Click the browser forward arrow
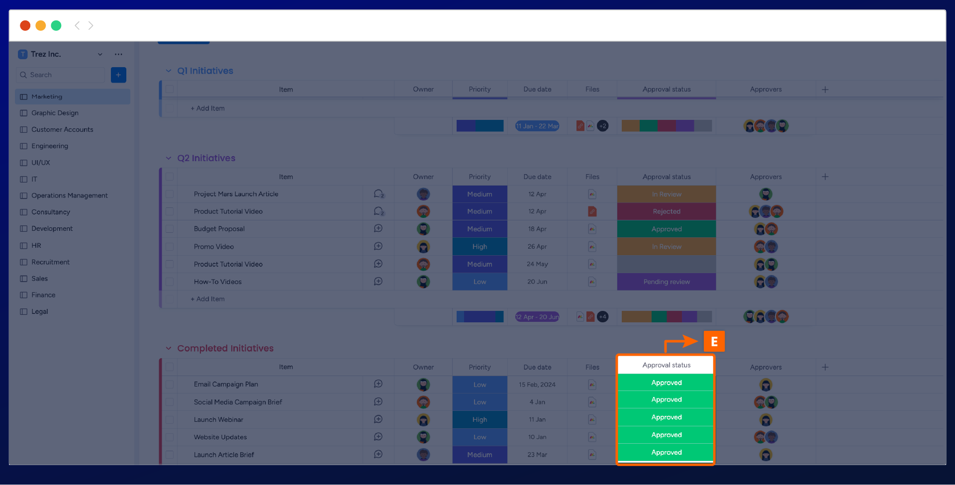 [x=91, y=25]
